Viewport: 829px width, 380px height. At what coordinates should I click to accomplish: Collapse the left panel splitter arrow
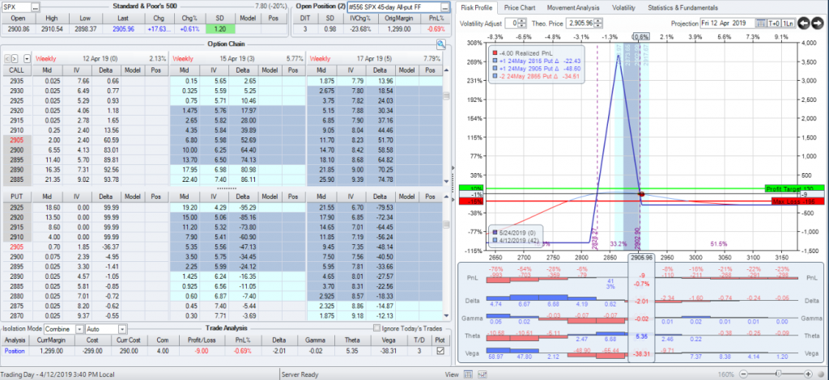(x=453, y=168)
